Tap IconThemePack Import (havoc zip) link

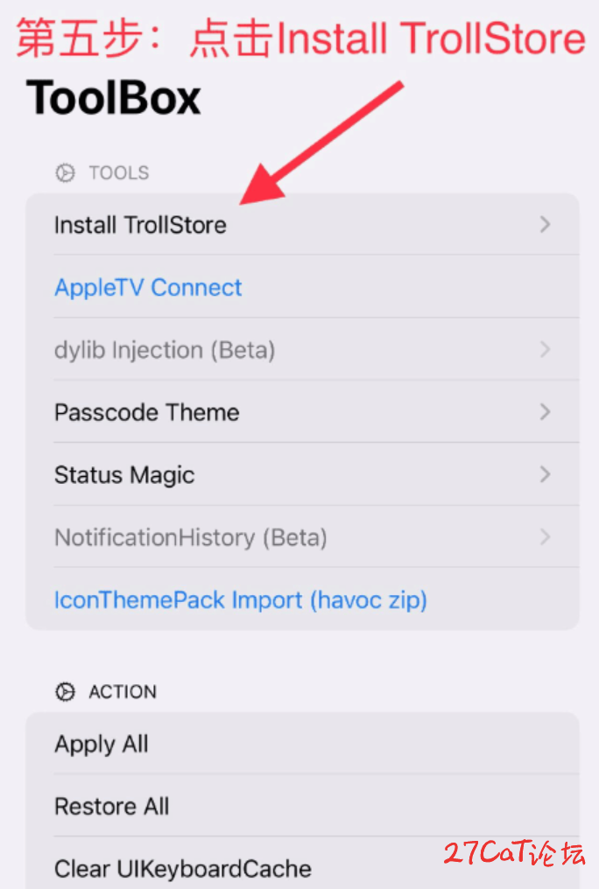coord(241,600)
